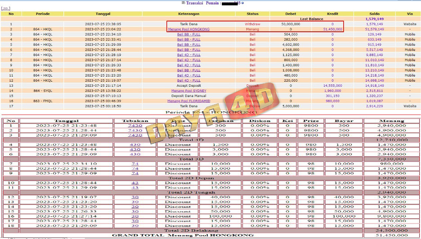Screen dimensions: 421x239
Task: Open Beli BB - FULL at 21:23:48
Action: (x=189, y=70)
